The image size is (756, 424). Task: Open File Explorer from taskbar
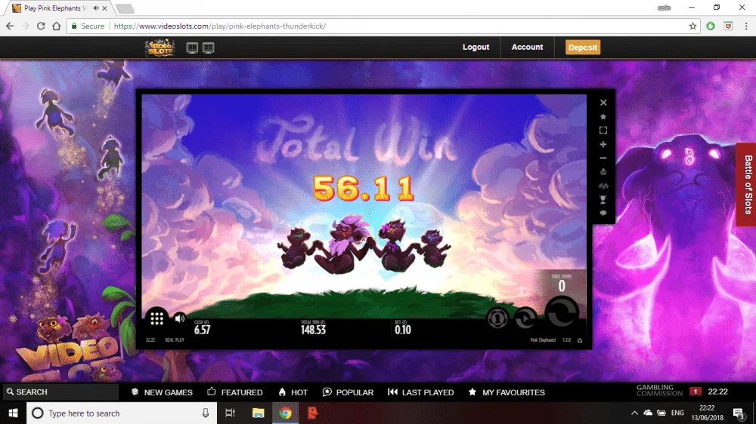click(258, 413)
